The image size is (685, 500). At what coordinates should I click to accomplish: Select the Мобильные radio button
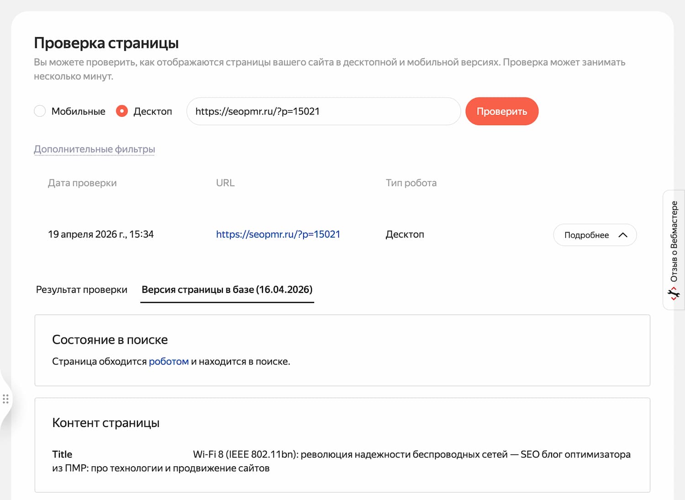[40, 111]
